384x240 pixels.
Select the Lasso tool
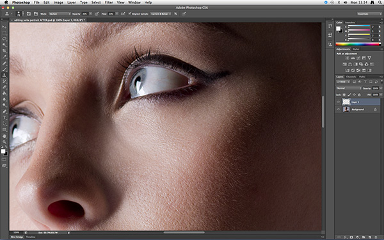[x=4, y=39]
